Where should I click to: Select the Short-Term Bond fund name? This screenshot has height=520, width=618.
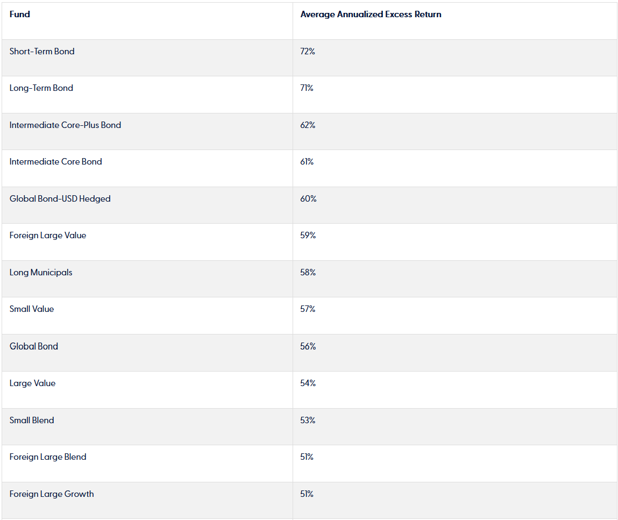point(42,52)
